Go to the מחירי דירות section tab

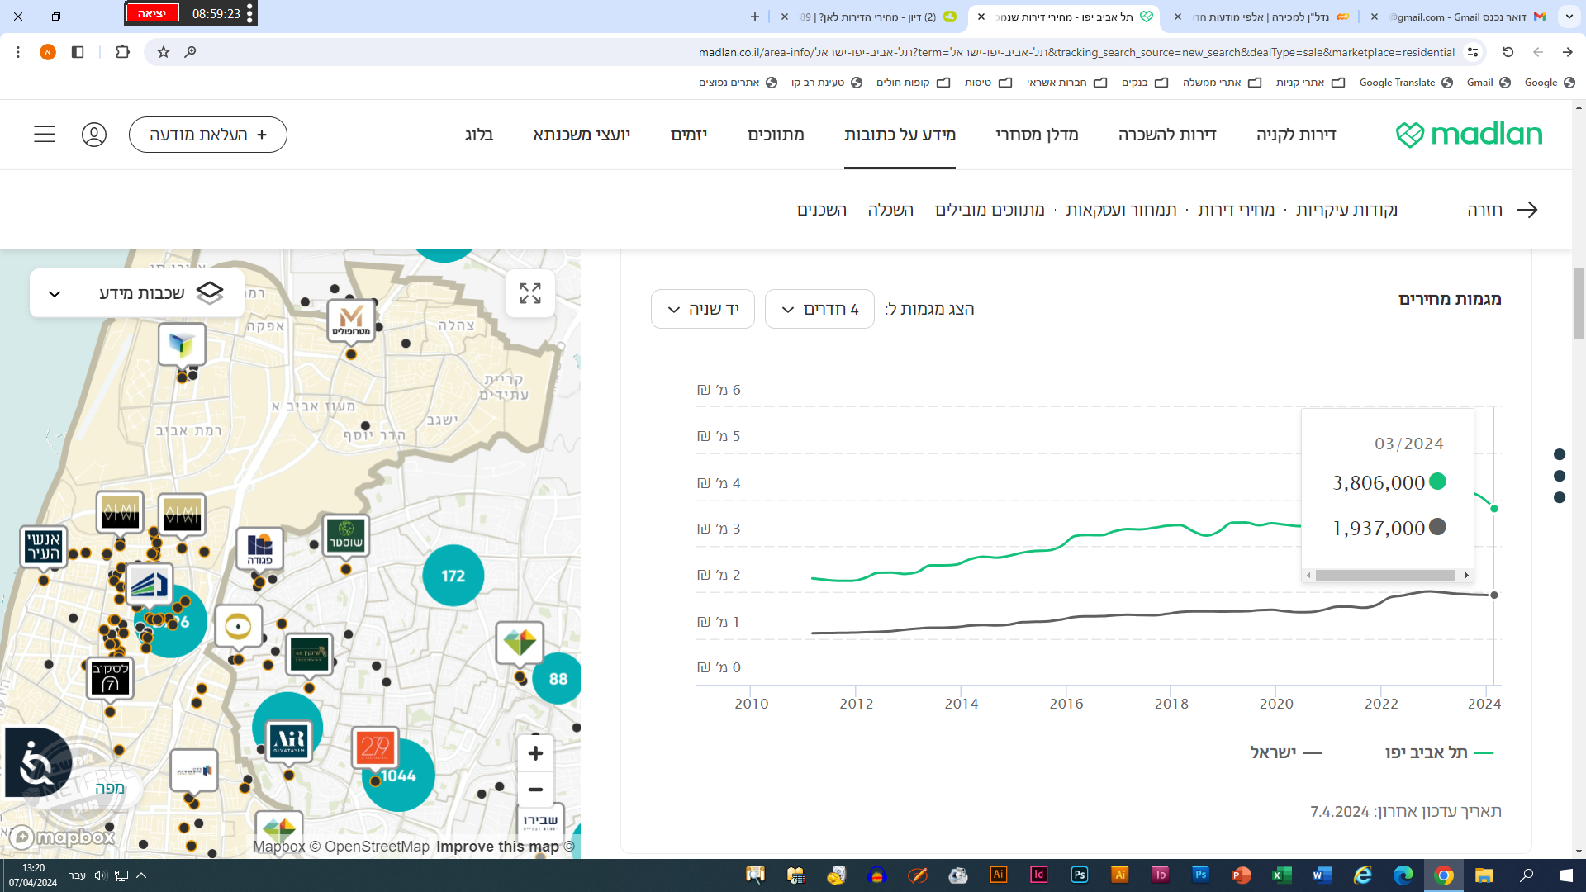pos(1236,210)
